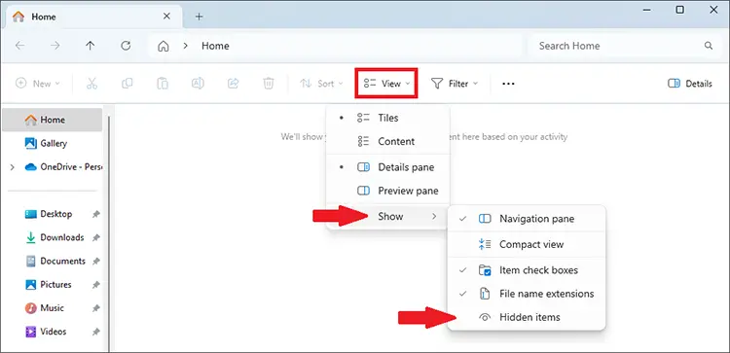The height and width of the screenshot is (353, 730).
Task: Select Details pane in View menu
Action: pos(387,167)
